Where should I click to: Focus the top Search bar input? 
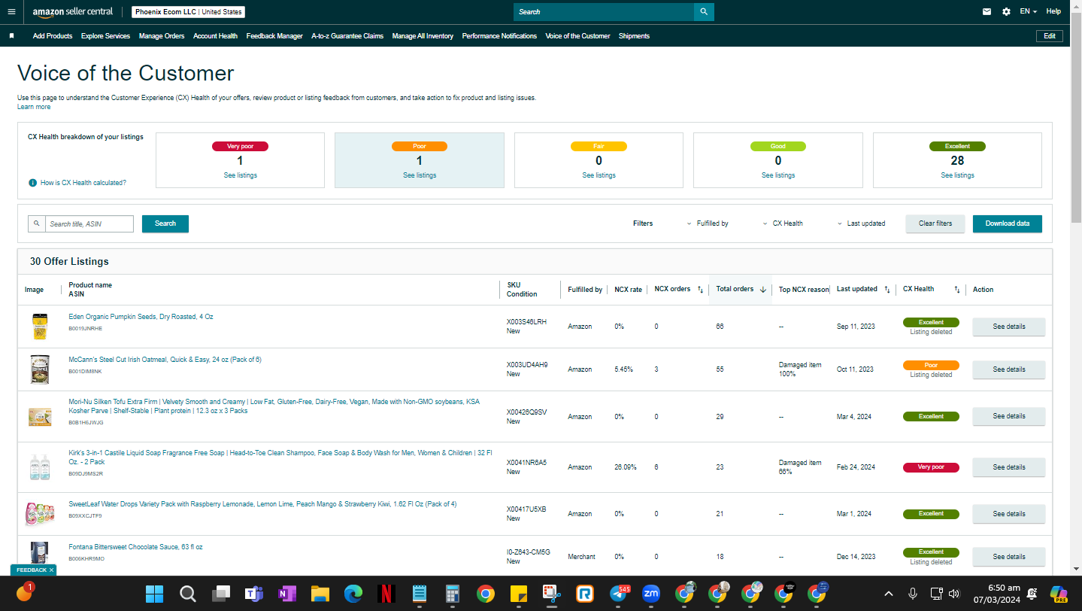604,12
